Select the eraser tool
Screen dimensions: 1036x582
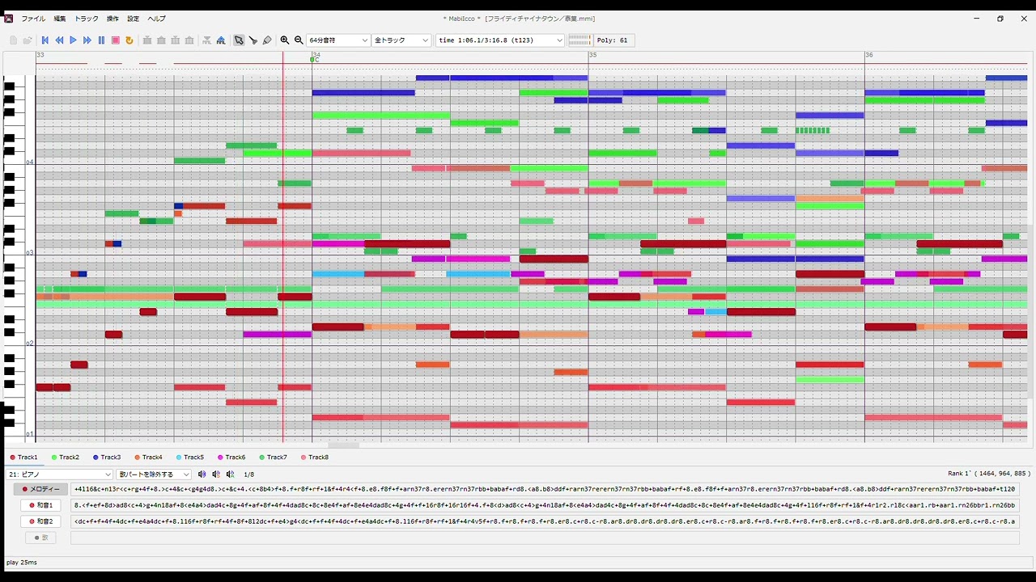pyautogui.click(x=267, y=40)
